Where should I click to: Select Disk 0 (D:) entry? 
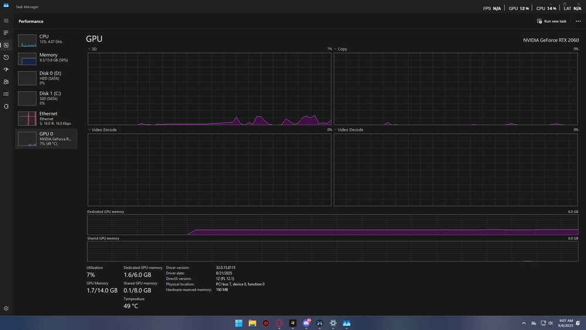[x=46, y=78]
